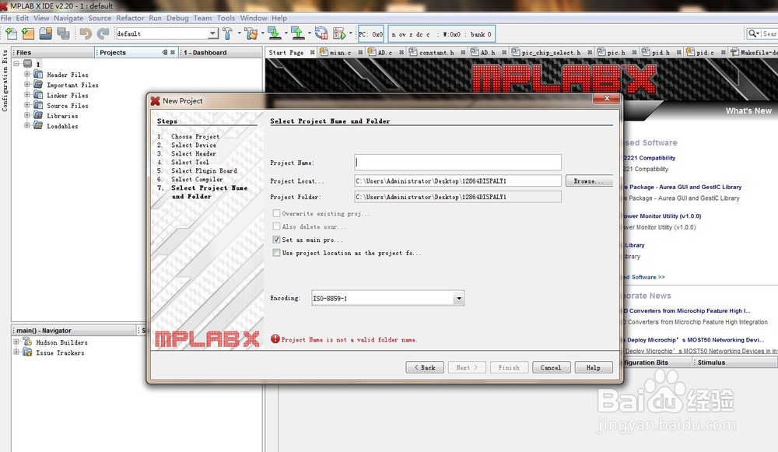This screenshot has width=778, height=452.
Task: Click the Clean and Build broom icon
Action: (251, 33)
